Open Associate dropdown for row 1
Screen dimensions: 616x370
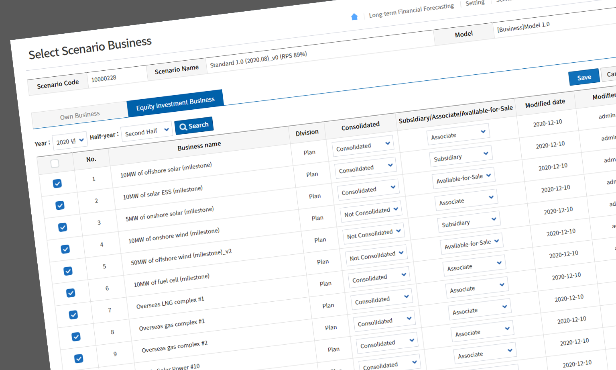click(458, 135)
